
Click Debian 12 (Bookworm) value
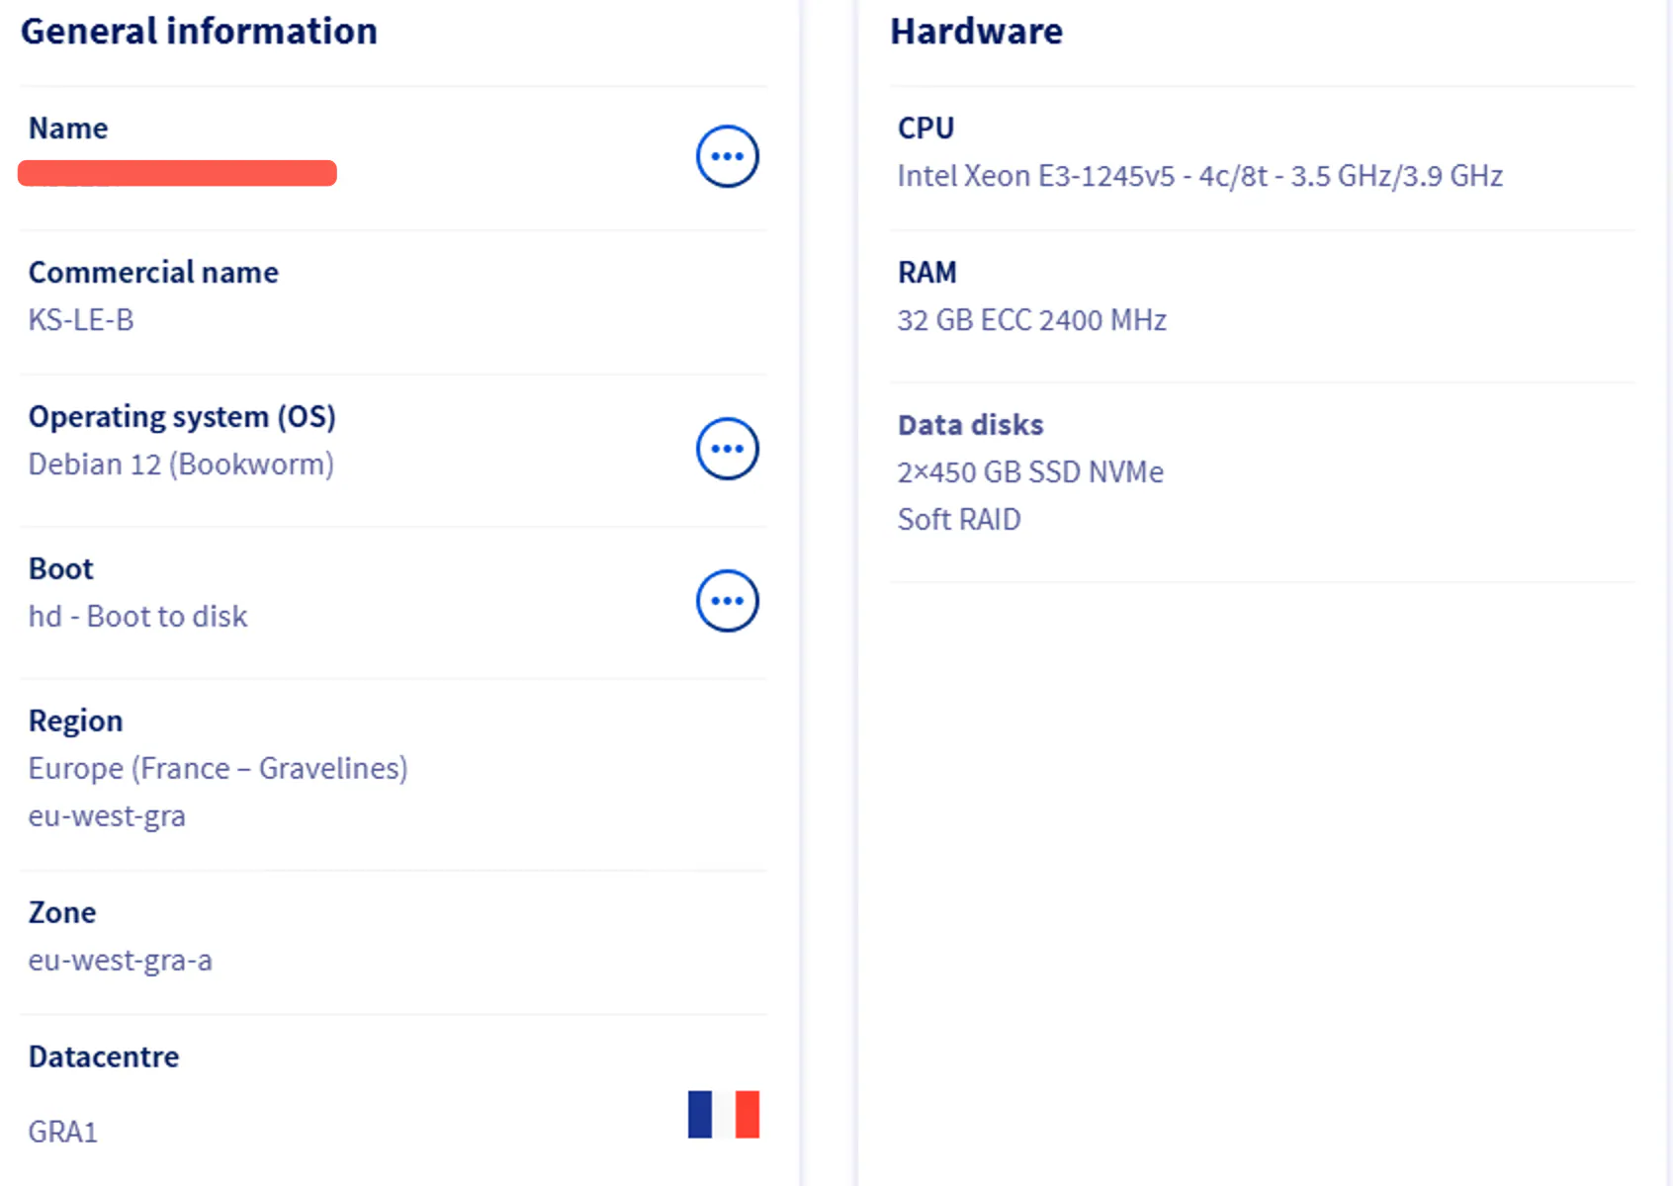click(181, 465)
